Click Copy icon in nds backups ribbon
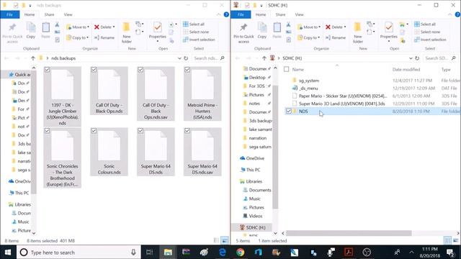 point(31,30)
